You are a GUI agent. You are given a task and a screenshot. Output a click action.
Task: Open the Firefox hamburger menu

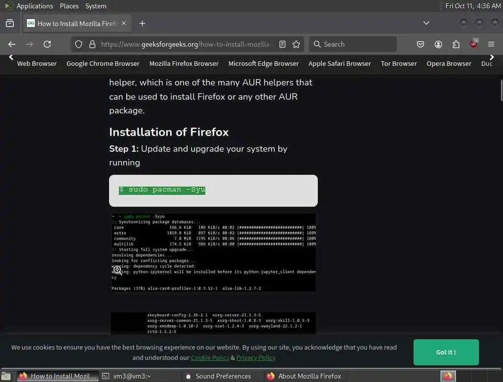(x=491, y=44)
